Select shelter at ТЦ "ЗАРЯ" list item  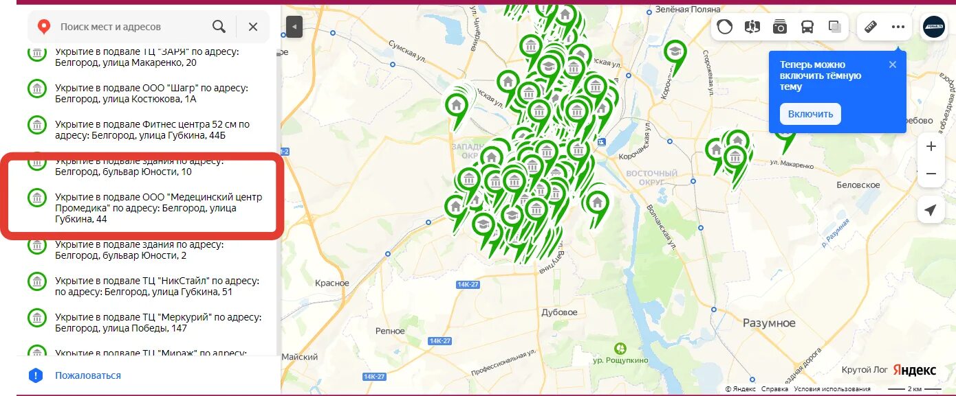146,57
